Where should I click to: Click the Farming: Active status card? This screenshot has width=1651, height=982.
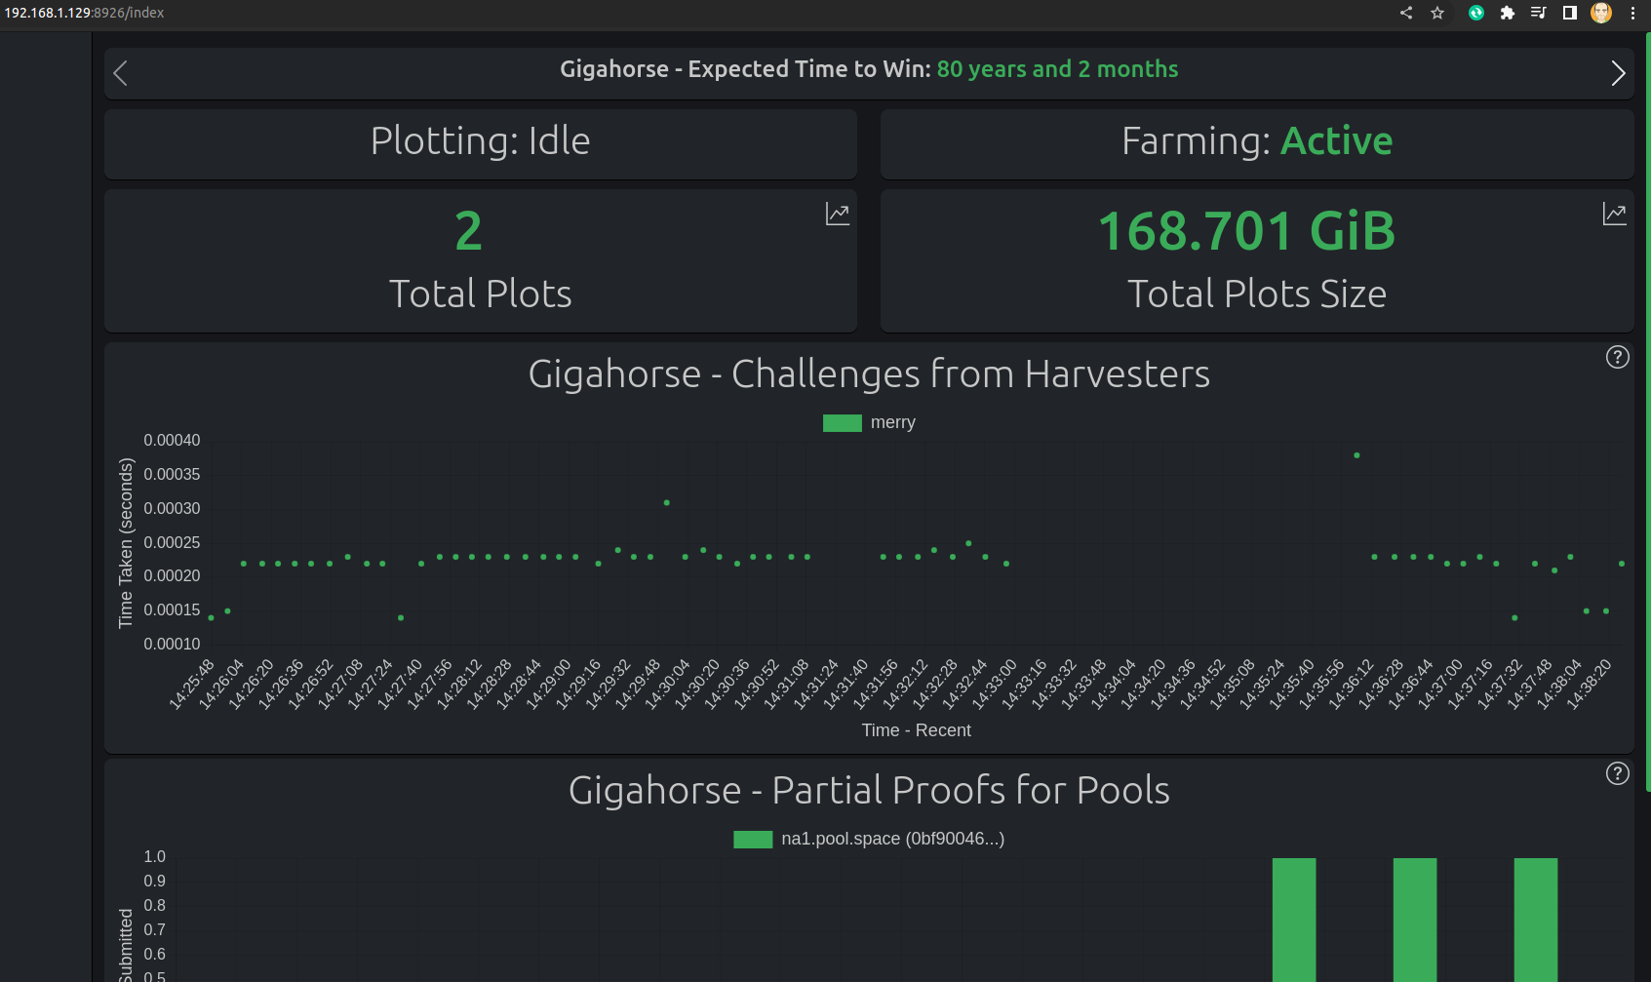[x=1257, y=143]
